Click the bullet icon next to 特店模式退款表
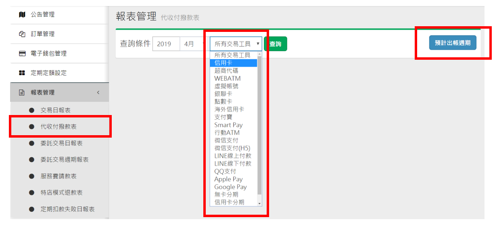This screenshot has height=226, width=495. (31, 193)
